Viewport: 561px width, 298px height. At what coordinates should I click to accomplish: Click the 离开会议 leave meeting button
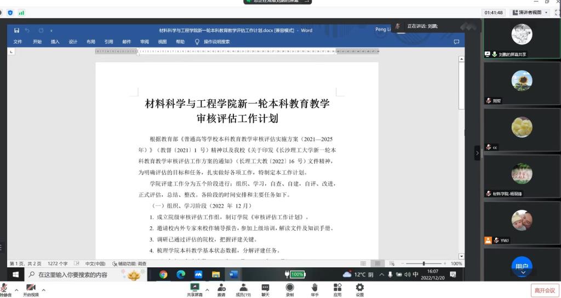point(545,290)
